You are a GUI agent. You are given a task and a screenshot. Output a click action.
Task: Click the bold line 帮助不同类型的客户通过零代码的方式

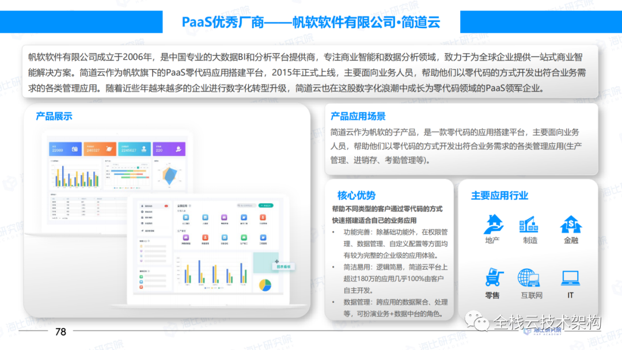(x=387, y=209)
